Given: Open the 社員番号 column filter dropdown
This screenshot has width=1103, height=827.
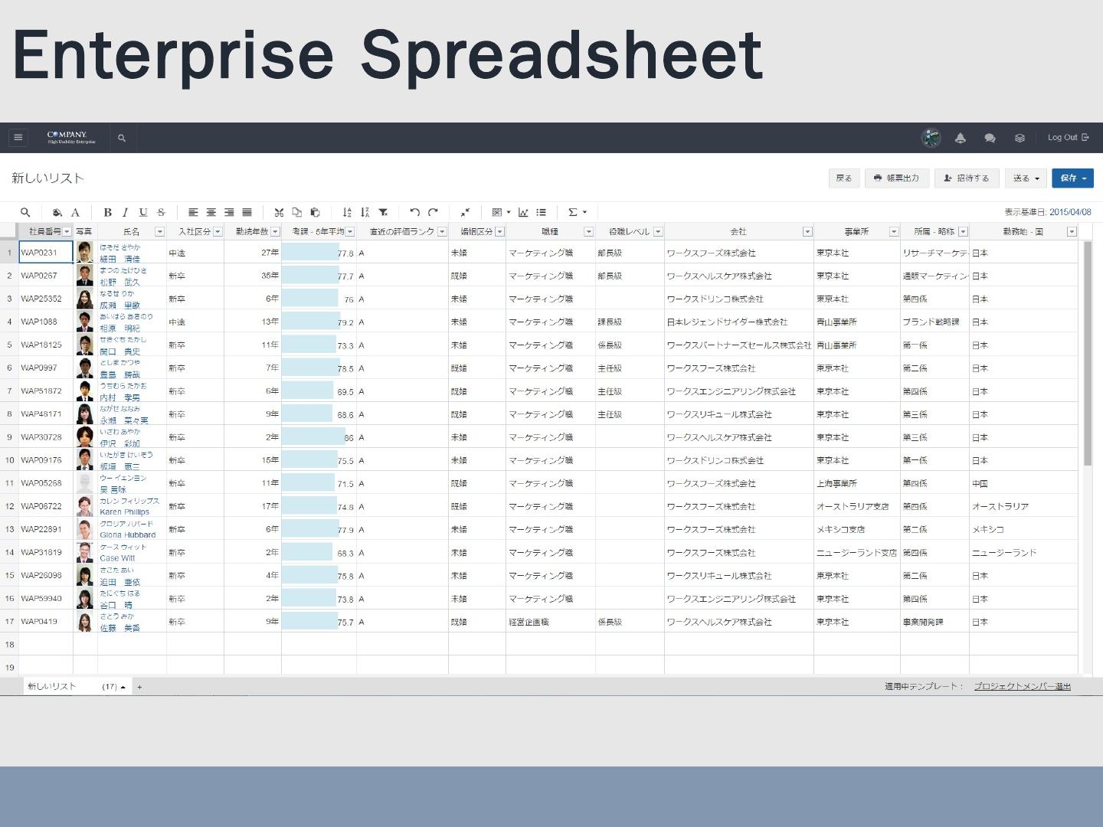Looking at the screenshot, I should tap(67, 231).
